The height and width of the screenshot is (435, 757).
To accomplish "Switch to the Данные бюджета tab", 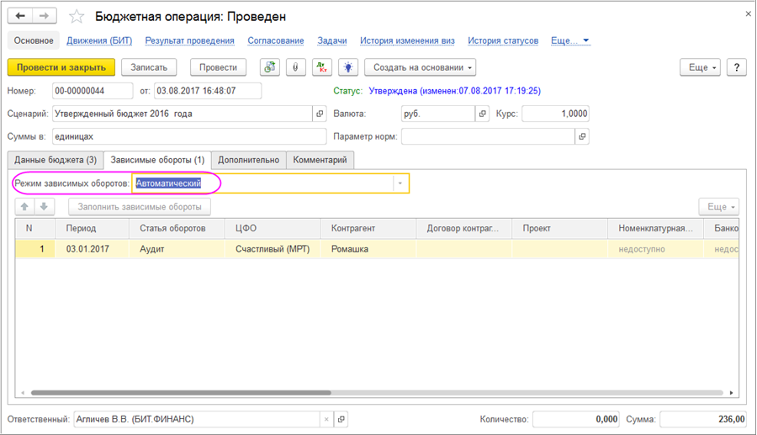I will pyautogui.click(x=56, y=160).
